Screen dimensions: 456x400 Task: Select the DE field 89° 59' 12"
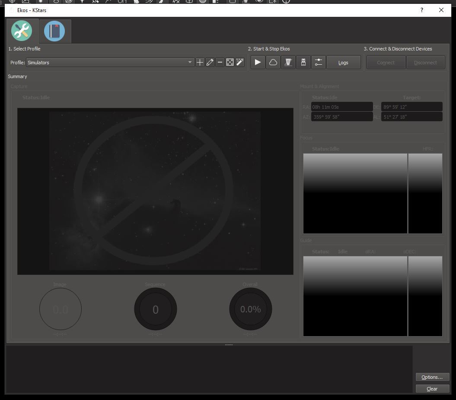(412, 107)
